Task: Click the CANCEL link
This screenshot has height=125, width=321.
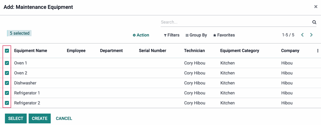Action: pos(64,118)
